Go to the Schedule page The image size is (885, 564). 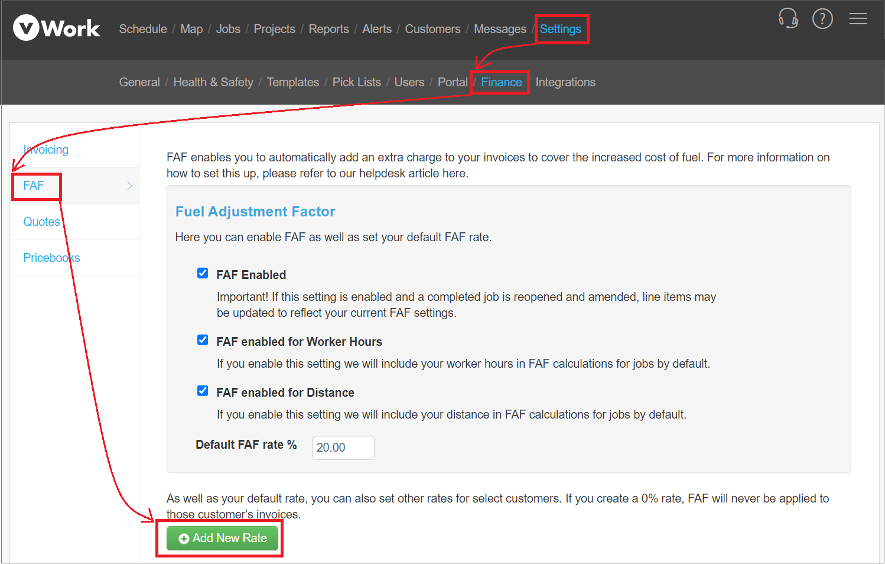143,29
